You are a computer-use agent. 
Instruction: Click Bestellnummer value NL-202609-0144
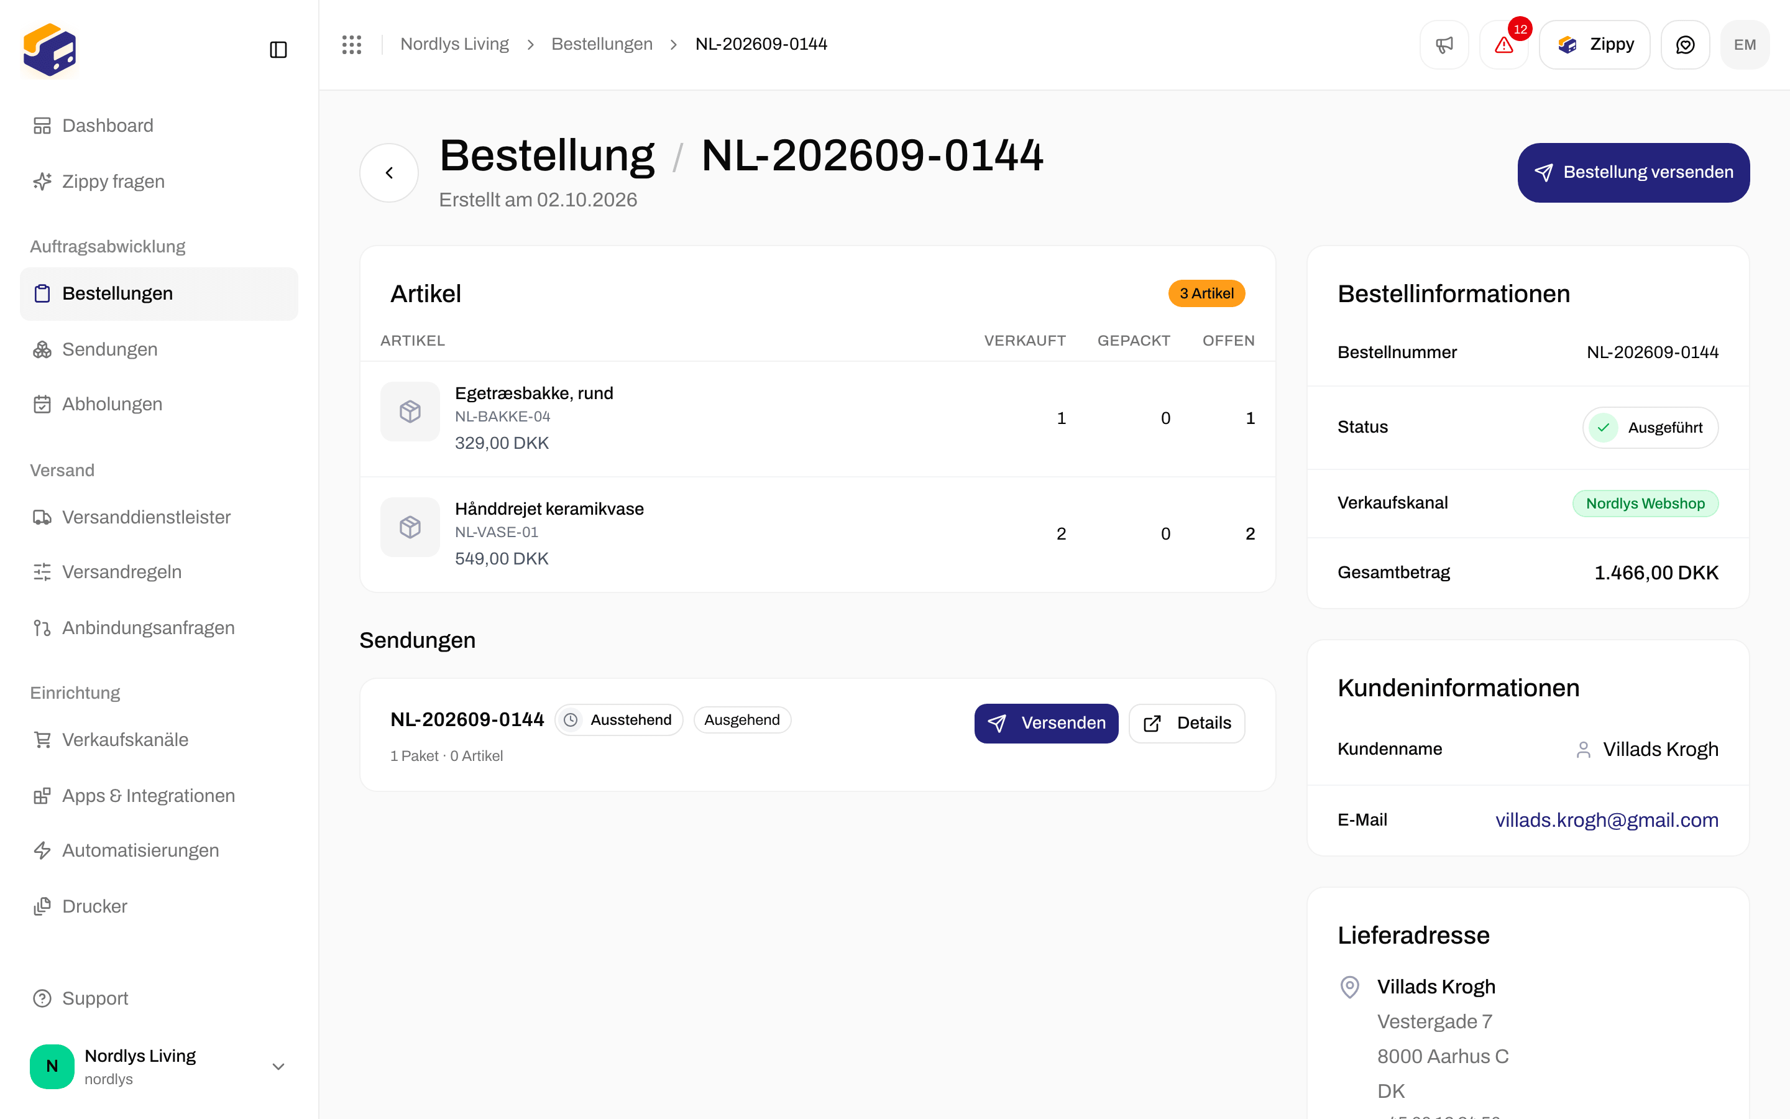coord(1653,352)
